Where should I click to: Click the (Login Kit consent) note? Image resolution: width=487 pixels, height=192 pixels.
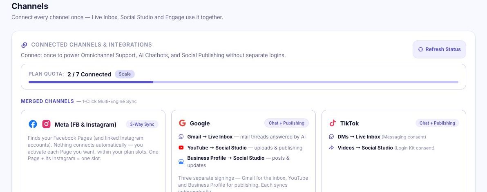click(414, 148)
